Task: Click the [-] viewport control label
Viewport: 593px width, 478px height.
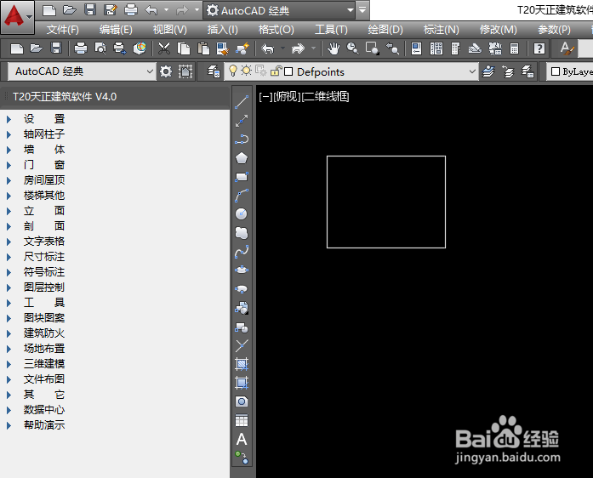Action: pos(265,97)
